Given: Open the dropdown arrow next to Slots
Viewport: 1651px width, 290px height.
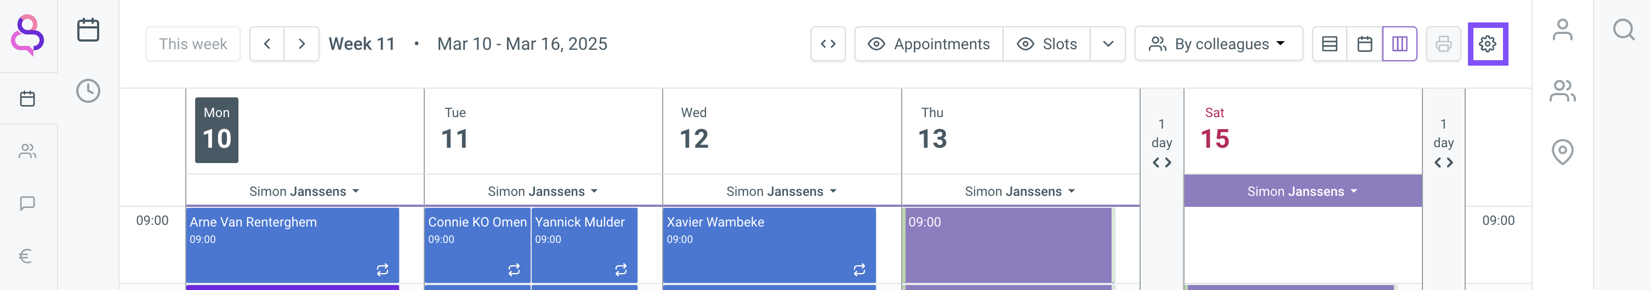Looking at the screenshot, I should [x=1107, y=44].
